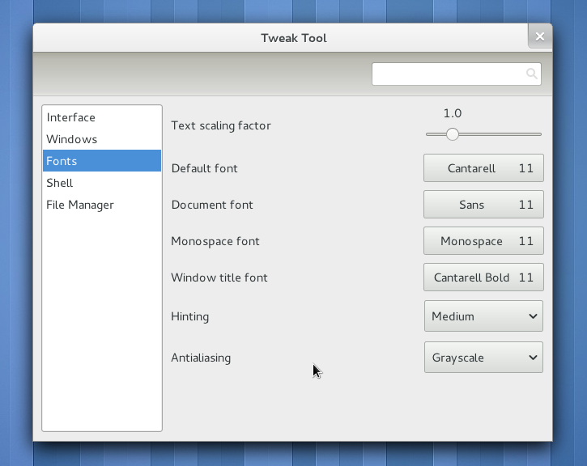Viewport: 587px width, 466px height.
Task: Click the Antialiasing label text
Action: coord(201,358)
